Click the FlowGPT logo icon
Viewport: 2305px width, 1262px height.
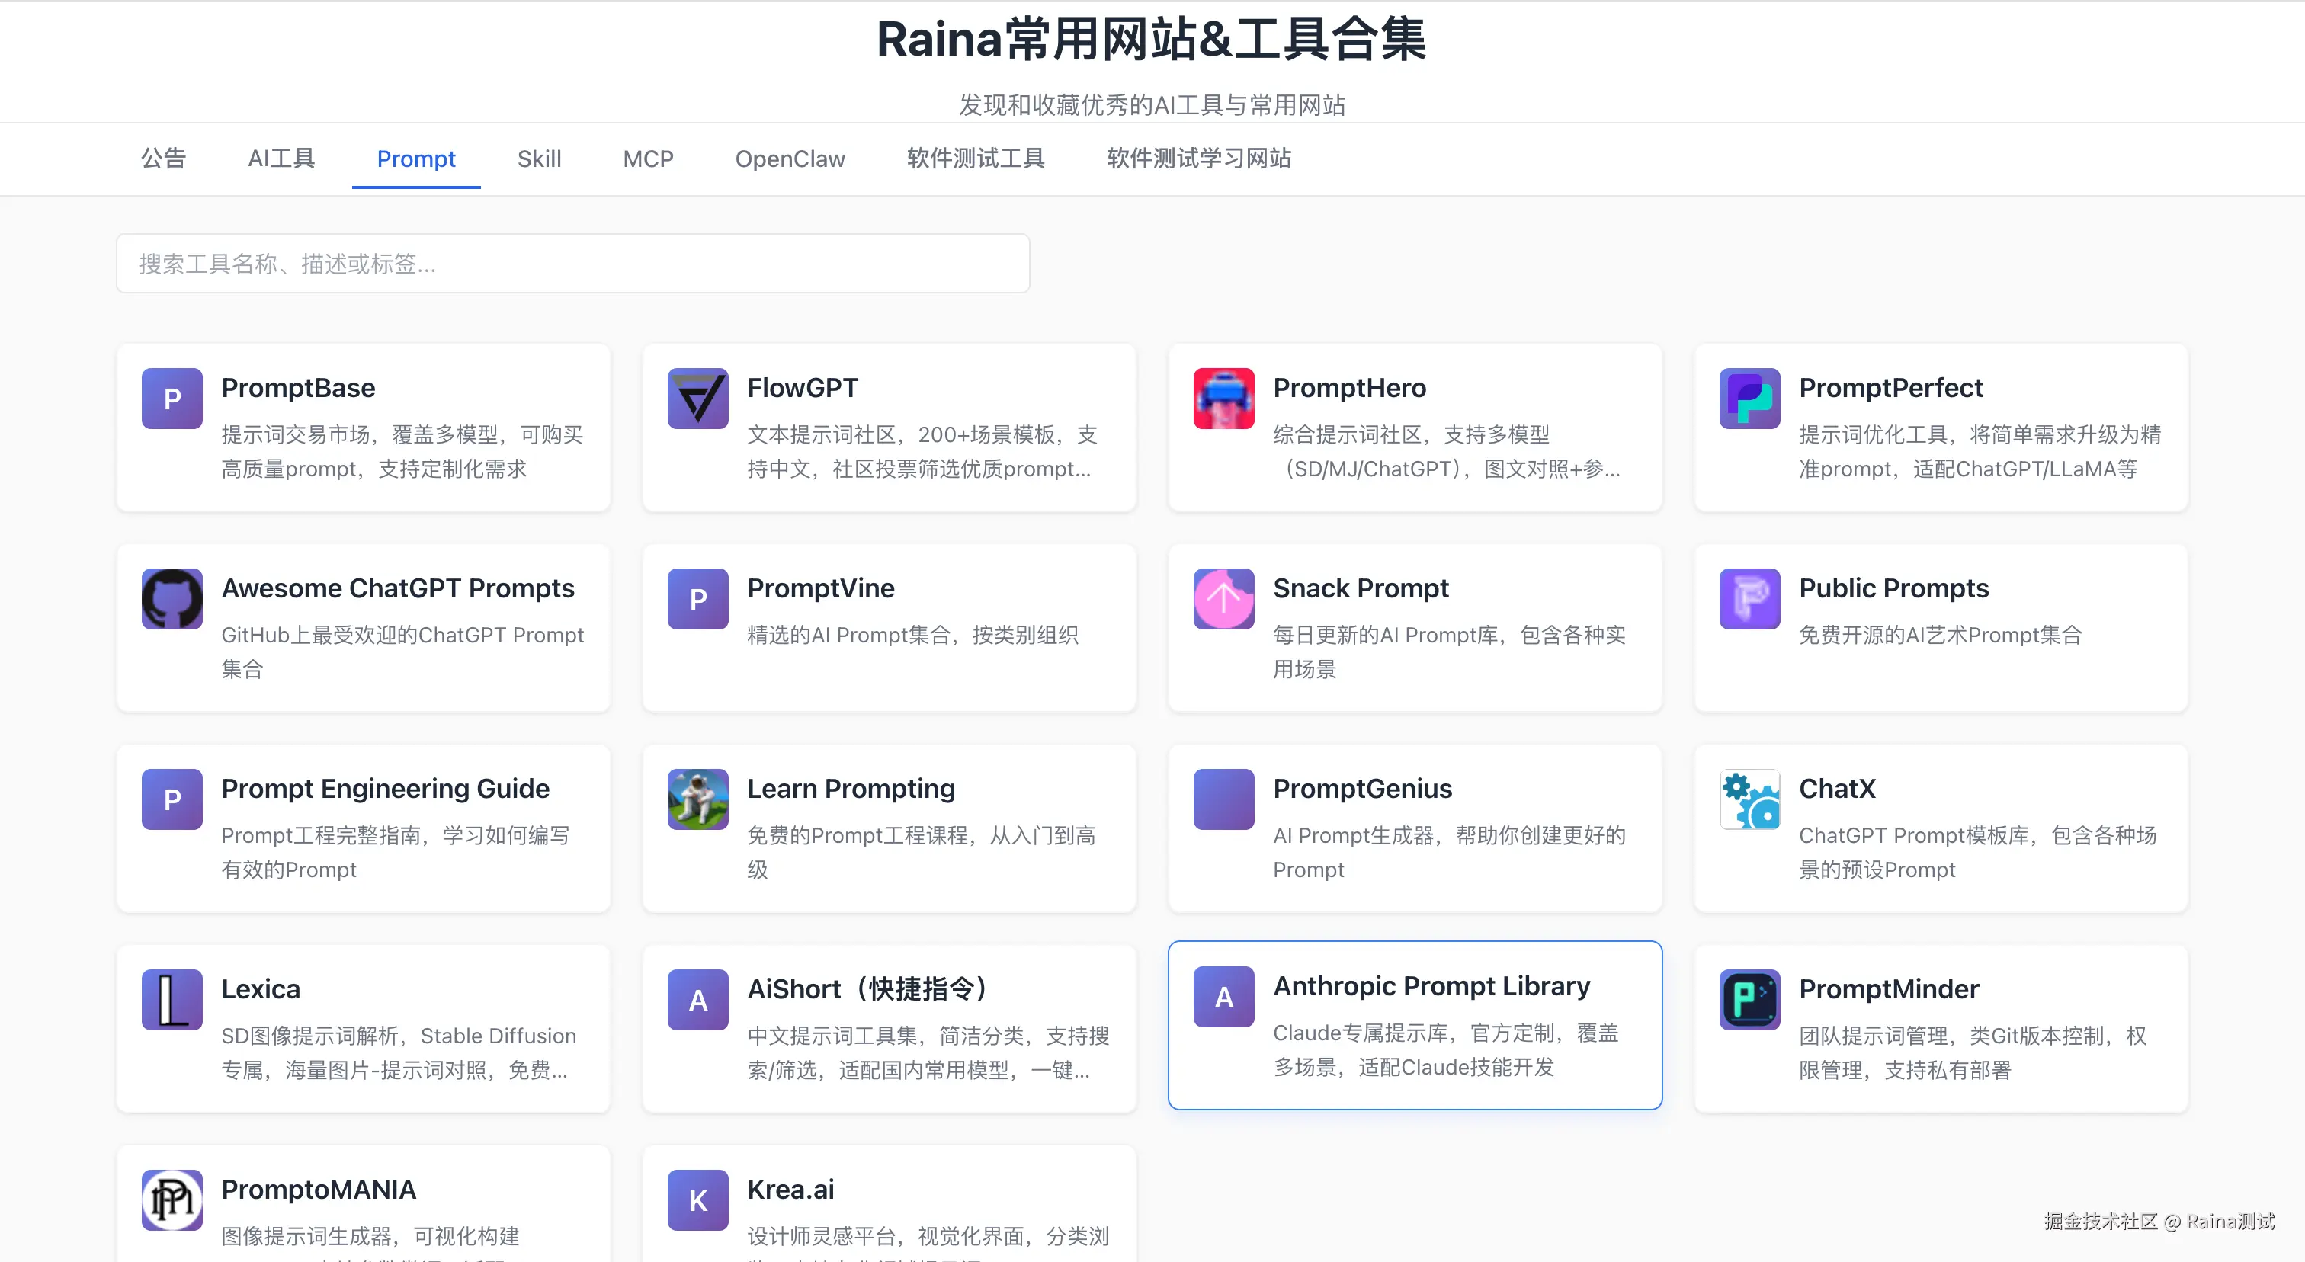pyautogui.click(x=697, y=398)
